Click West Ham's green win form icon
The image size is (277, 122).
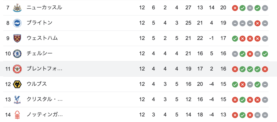[235, 39]
